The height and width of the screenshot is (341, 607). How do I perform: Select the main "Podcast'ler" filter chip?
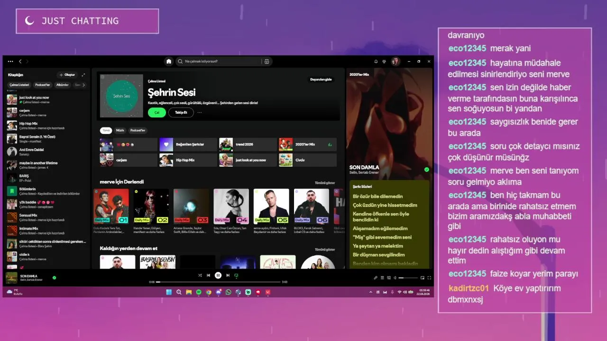(138, 130)
